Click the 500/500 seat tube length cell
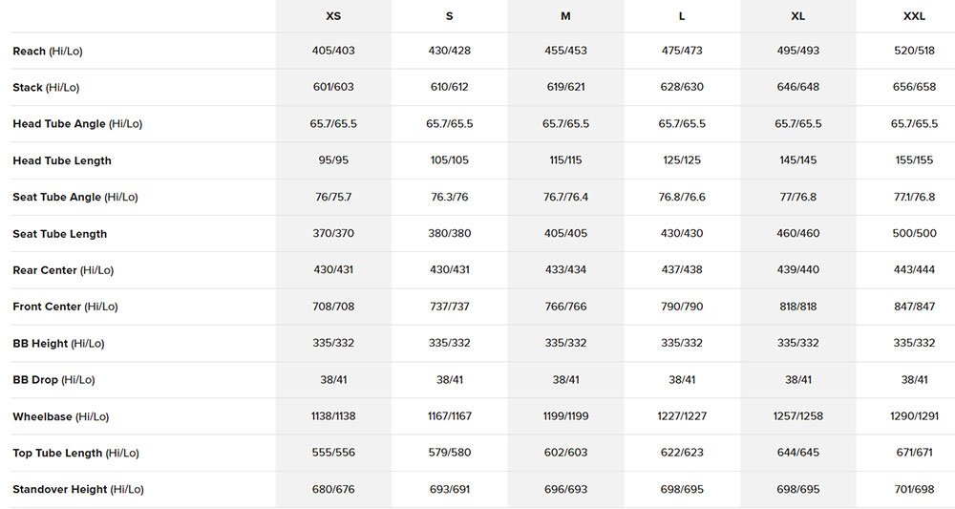 914,234
